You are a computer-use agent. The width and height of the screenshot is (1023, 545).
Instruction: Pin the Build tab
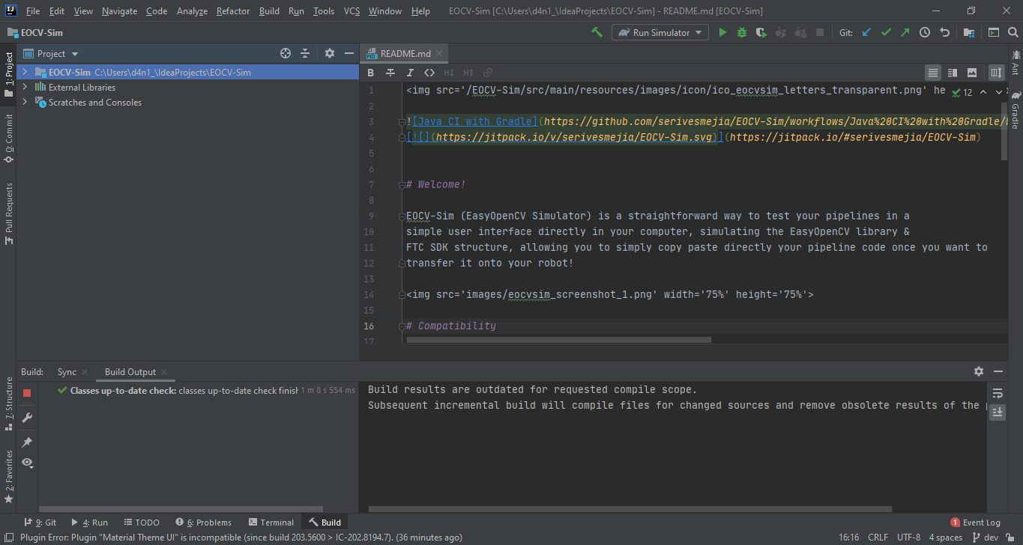click(27, 442)
